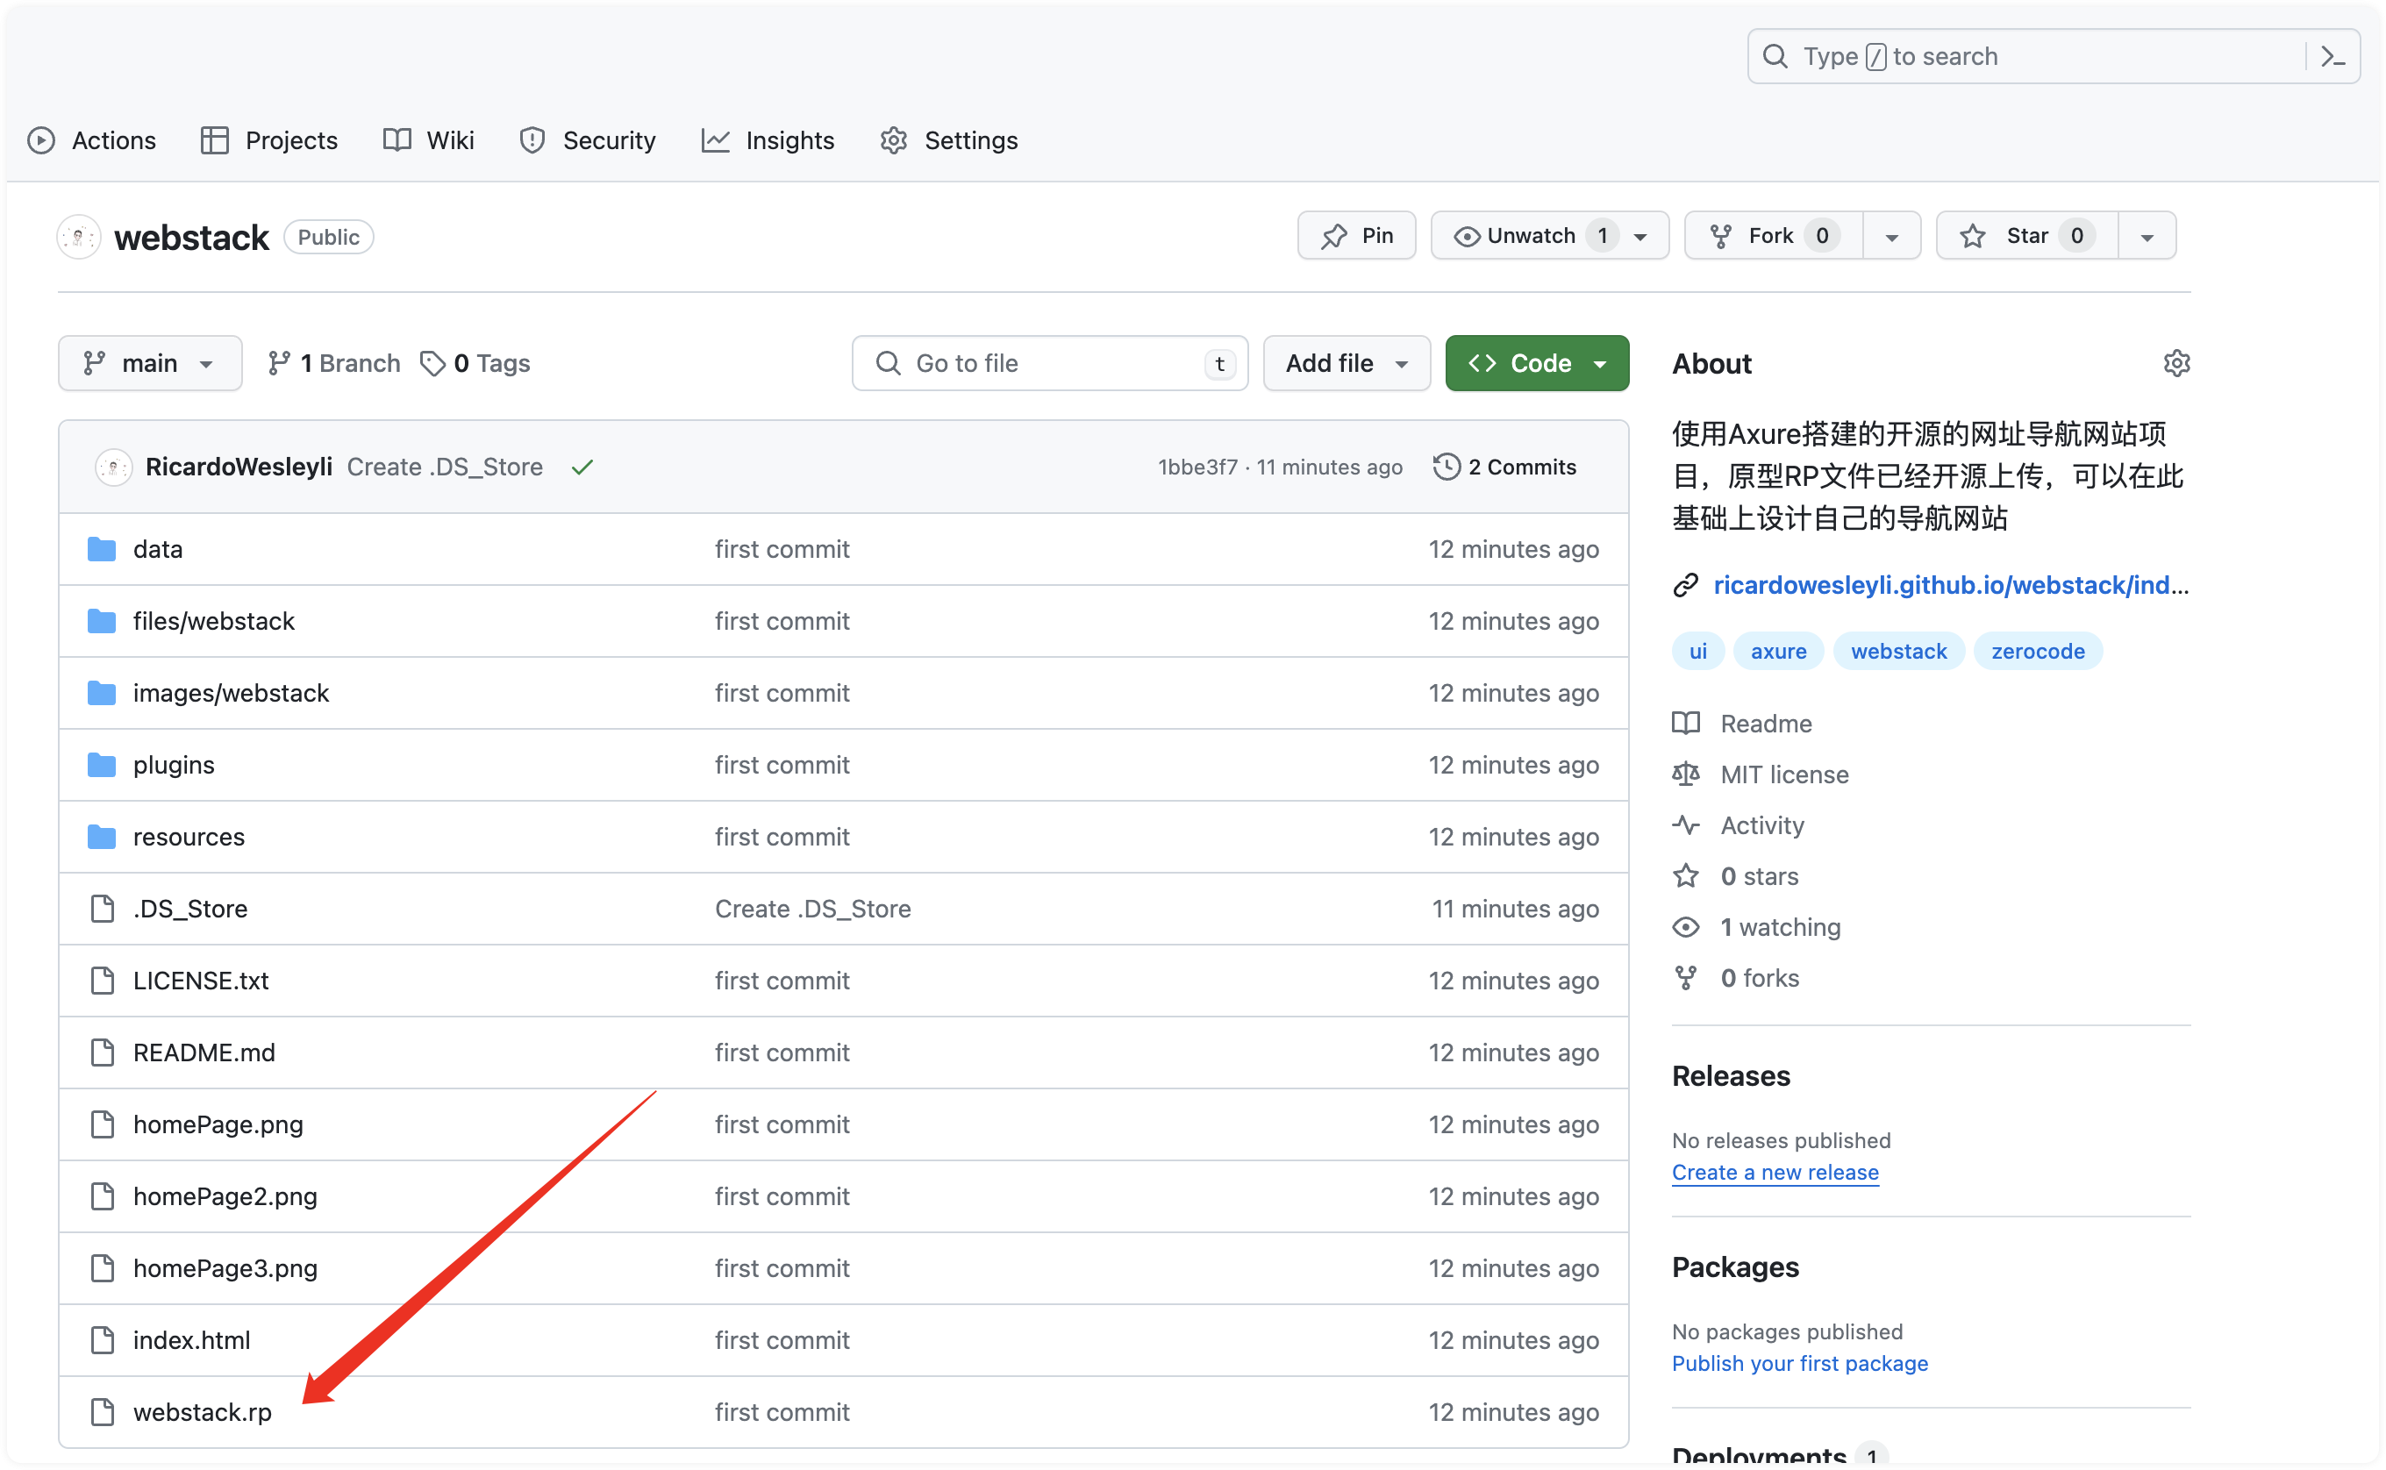Fork the webstack repository
Screen dimensions: 2386x1470
pos(1774,235)
